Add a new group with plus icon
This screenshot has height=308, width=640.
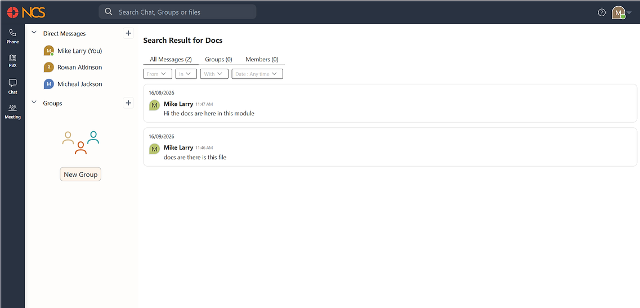click(128, 103)
